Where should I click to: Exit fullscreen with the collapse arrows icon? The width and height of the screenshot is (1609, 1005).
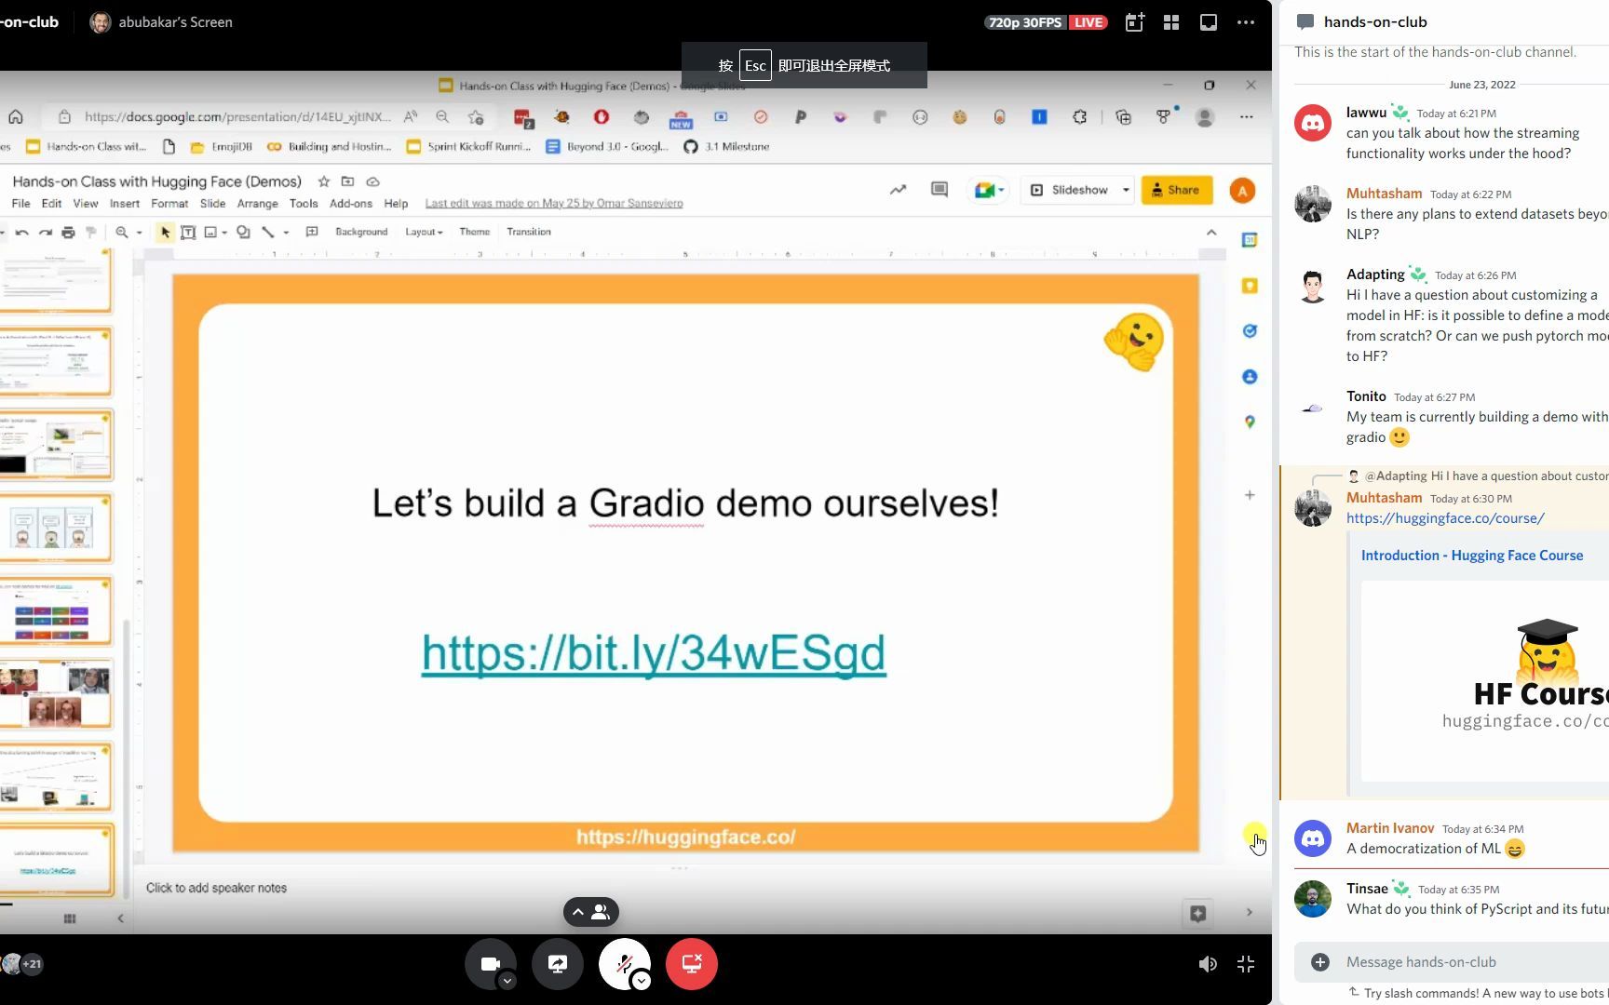1246,964
